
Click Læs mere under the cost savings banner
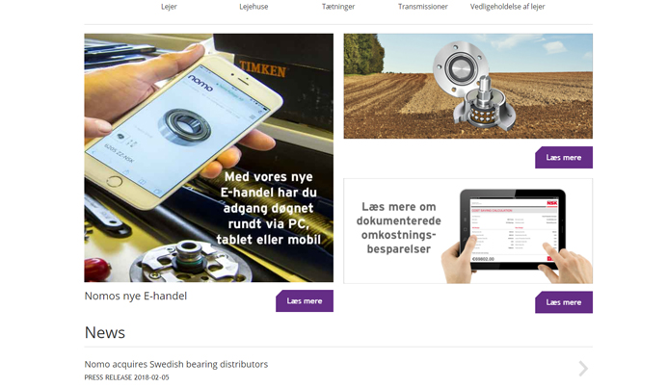click(x=564, y=302)
